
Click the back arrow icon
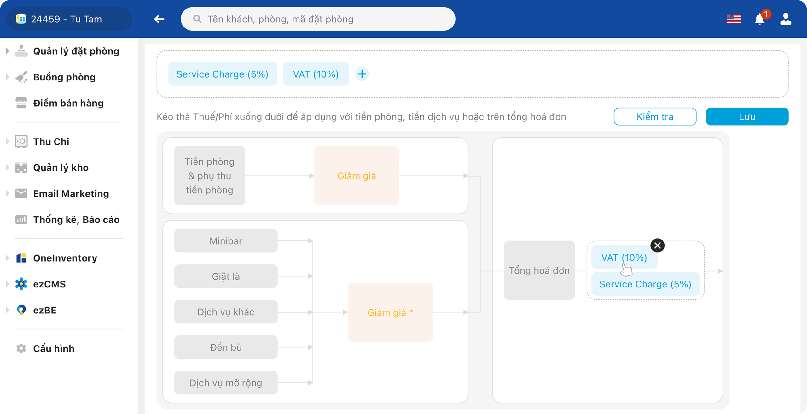click(x=159, y=19)
